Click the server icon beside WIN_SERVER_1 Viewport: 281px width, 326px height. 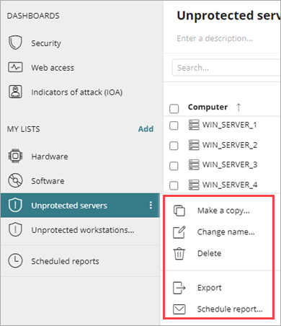pyautogui.click(x=194, y=125)
